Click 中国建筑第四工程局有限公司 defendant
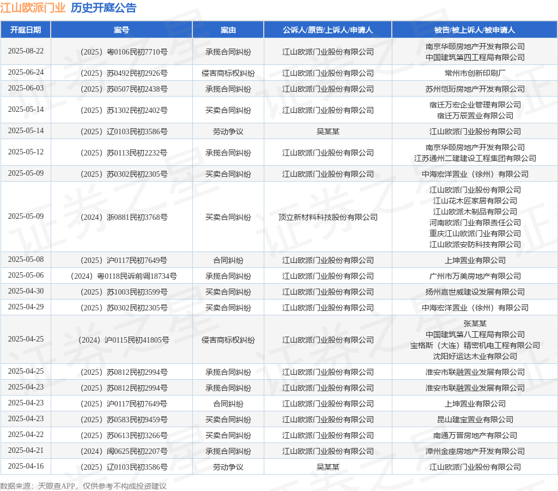Viewport: 558px width, 491px height. click(475, 57)
